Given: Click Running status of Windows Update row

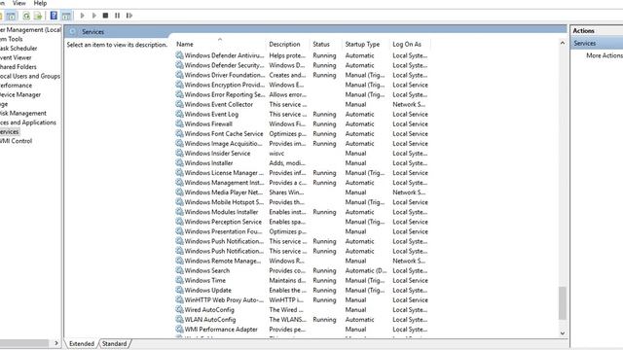Looking at the screenshot, I should [324, 290].
